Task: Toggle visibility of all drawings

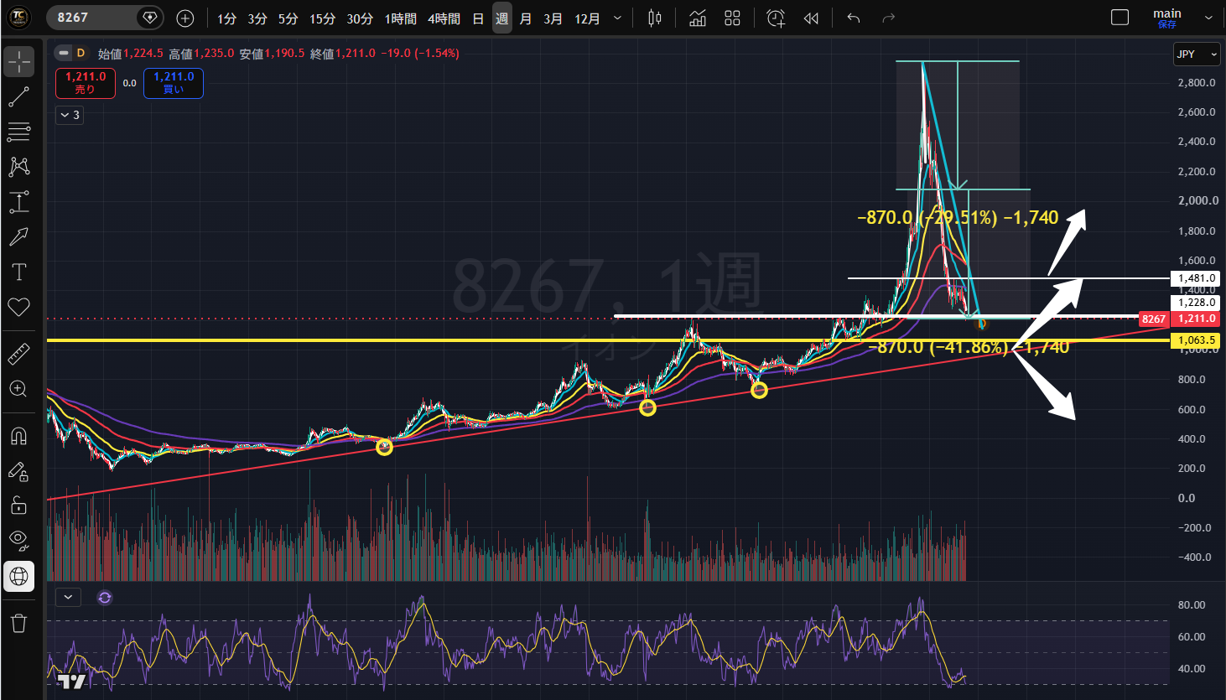Action: (x=18, y=540)
